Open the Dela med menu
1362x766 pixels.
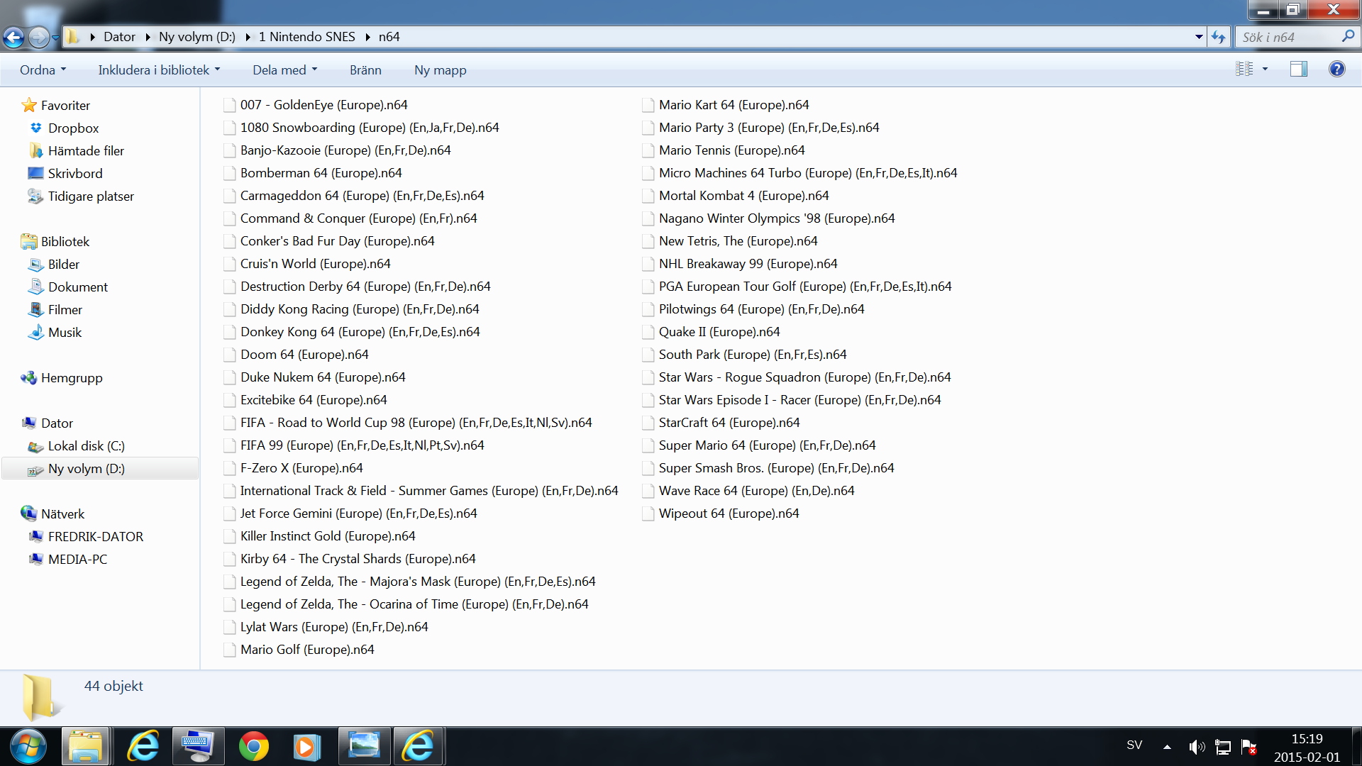point(284,70)
